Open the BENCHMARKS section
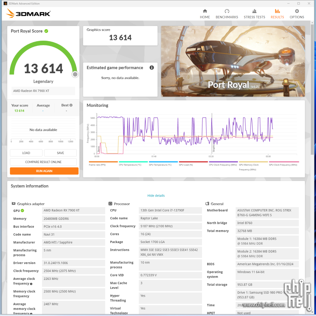Screen dimensions: 316x316 coord(227,14)
